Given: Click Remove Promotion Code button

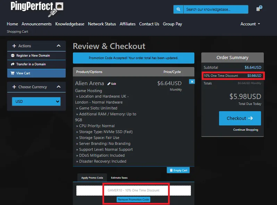Looking at the screenshot, I should click(x=133, y=199).
